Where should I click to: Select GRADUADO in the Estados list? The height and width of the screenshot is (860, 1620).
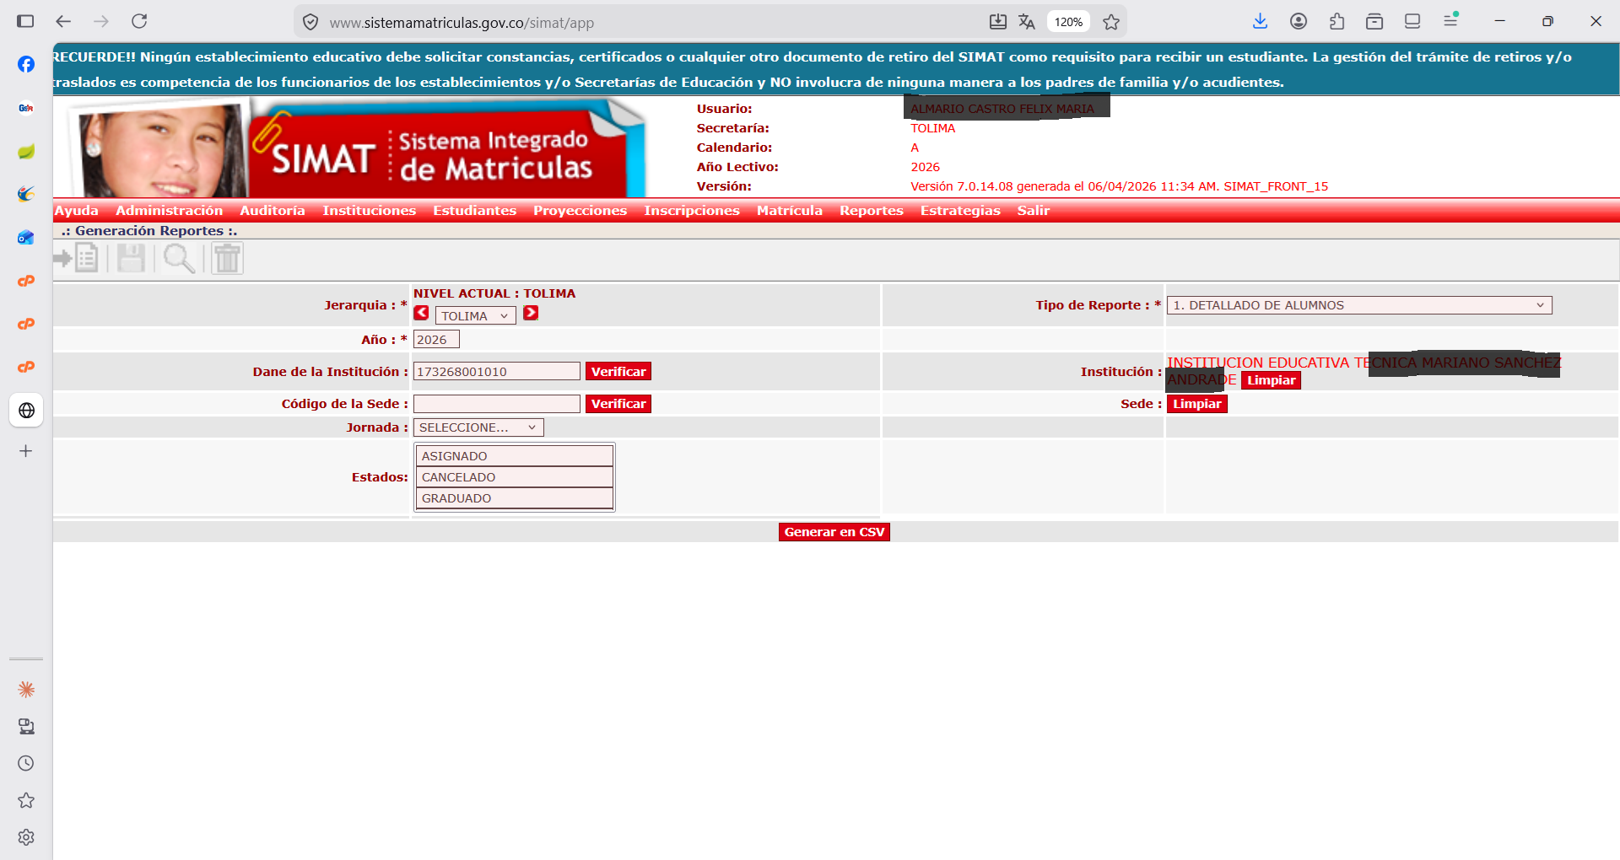[515, 498]
